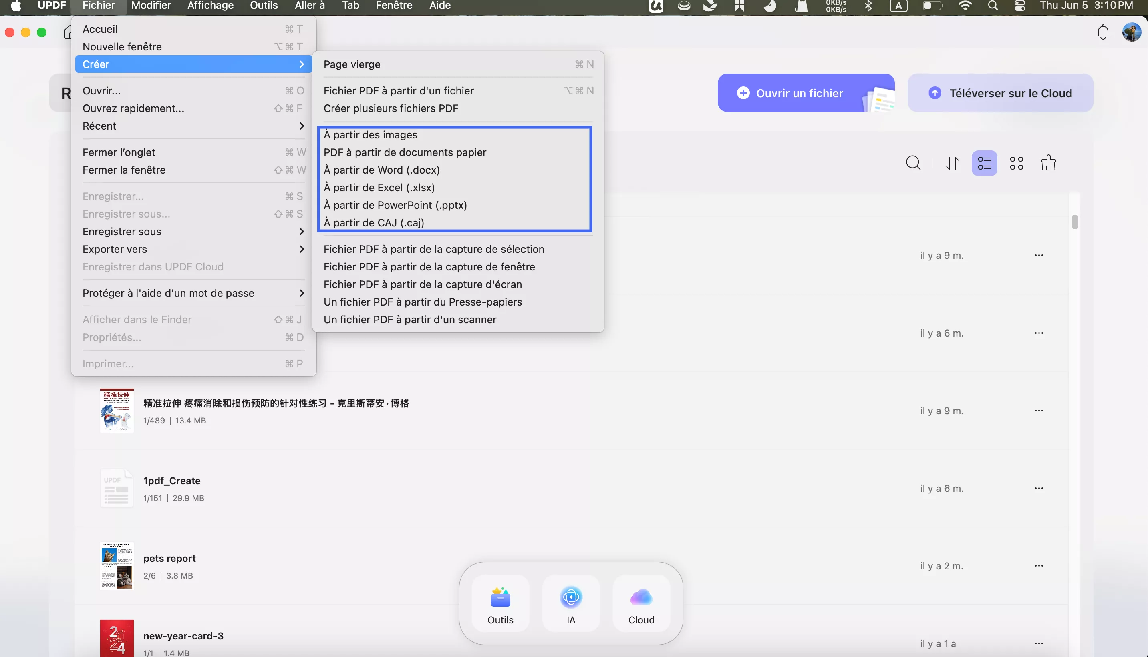The image size is (1148, 657).
Task: Click Téléverser sur le Cloud button
Action: 1000,93
